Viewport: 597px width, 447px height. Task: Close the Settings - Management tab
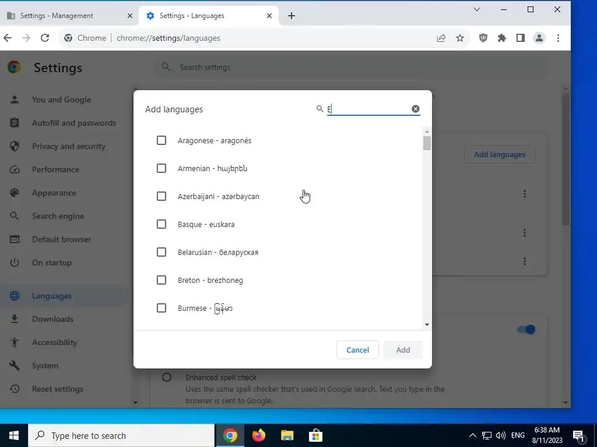(x=130, y=16)
